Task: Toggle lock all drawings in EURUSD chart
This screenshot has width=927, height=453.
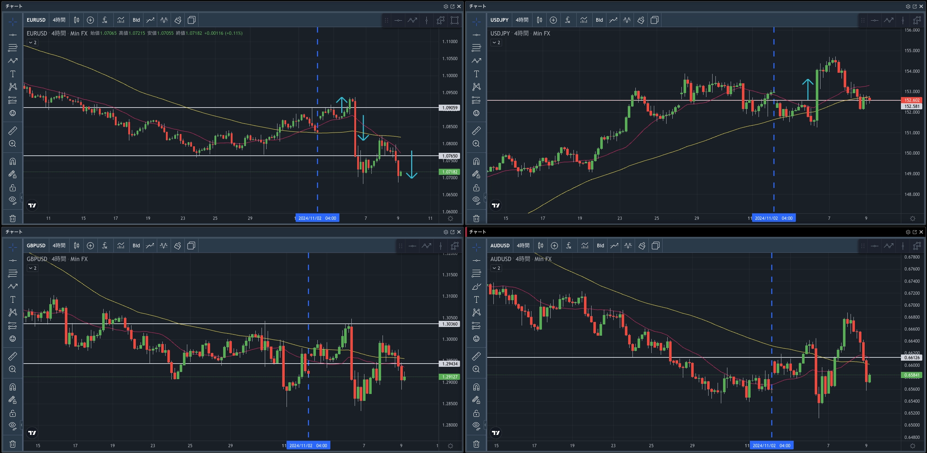Action: coord(13,188)
